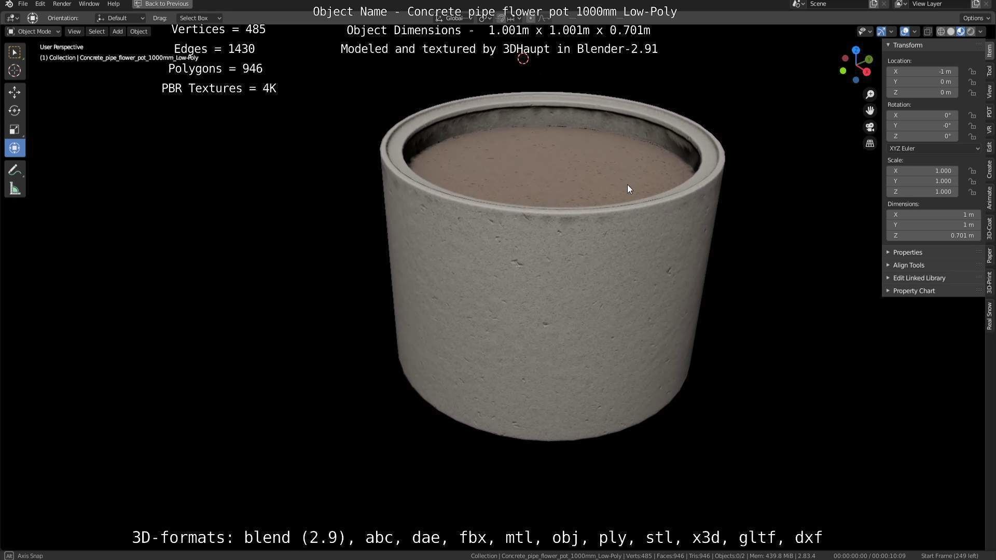Viewport: 996px width, 560px height.
Task: Switch orthographic/perspective grid icon
Action: point(870,144)
